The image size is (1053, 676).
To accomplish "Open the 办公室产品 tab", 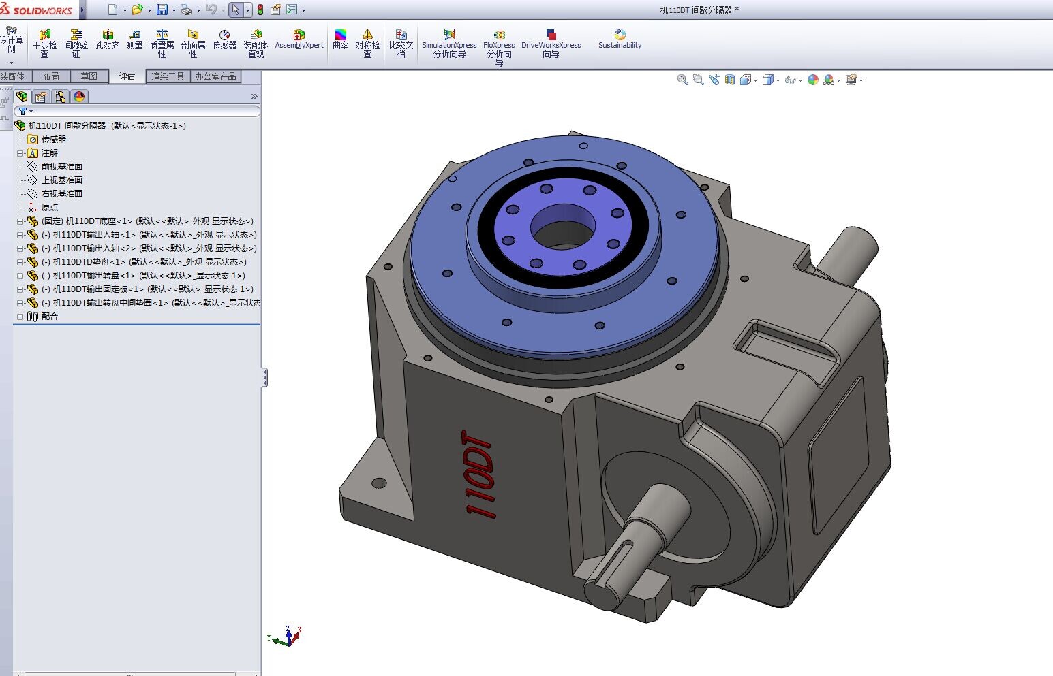I will 215,76.
